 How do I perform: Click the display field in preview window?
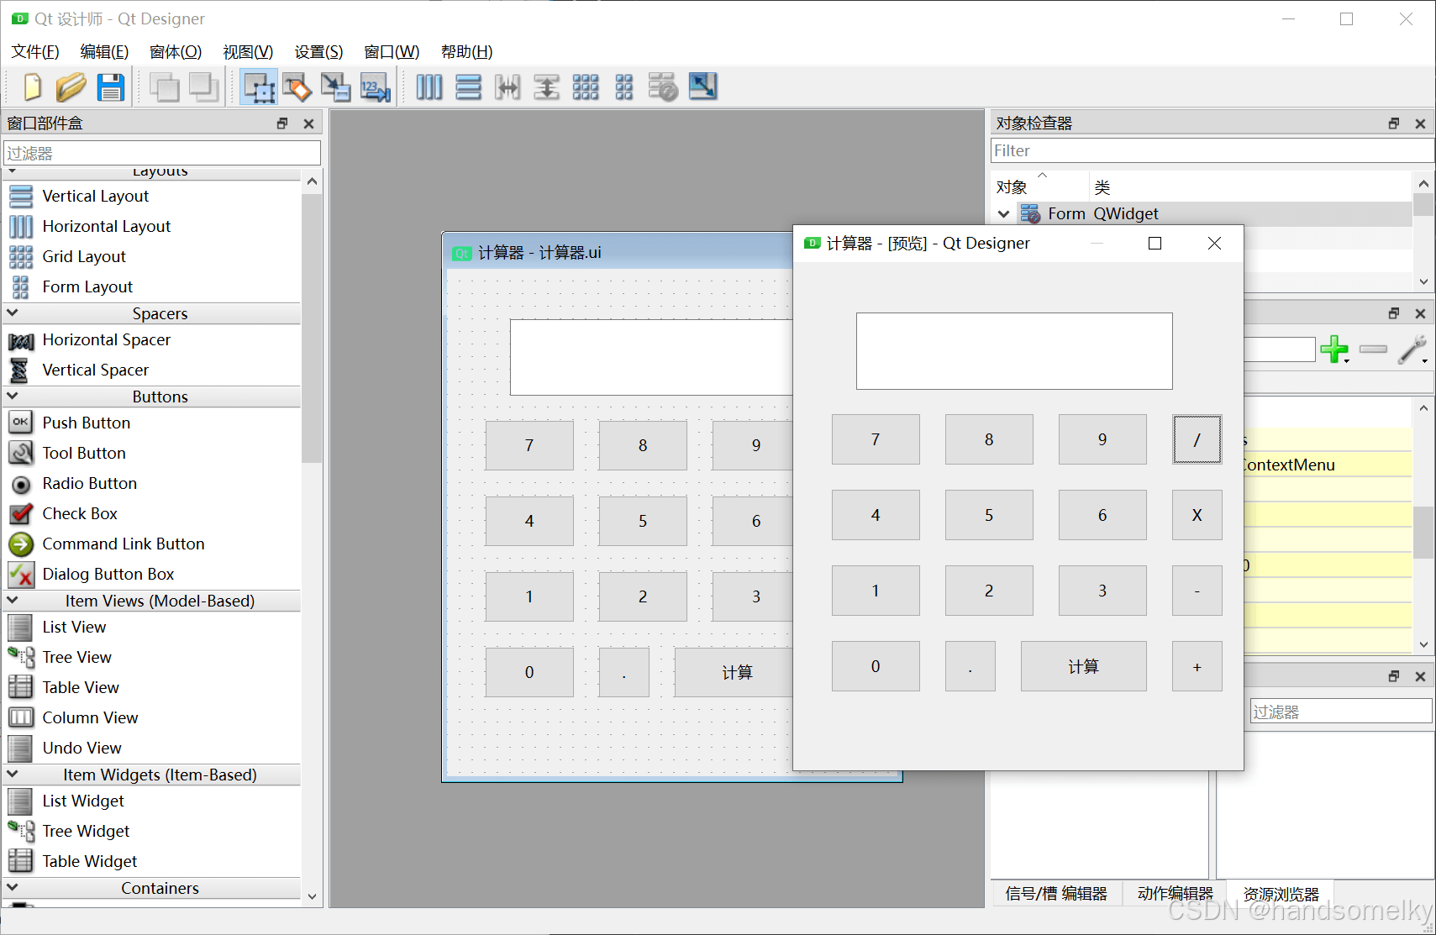pyautogui.click(x=1014, y=351)
